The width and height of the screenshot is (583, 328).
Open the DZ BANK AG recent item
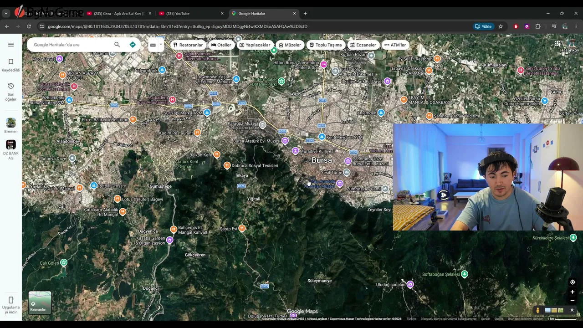(11, 150)
